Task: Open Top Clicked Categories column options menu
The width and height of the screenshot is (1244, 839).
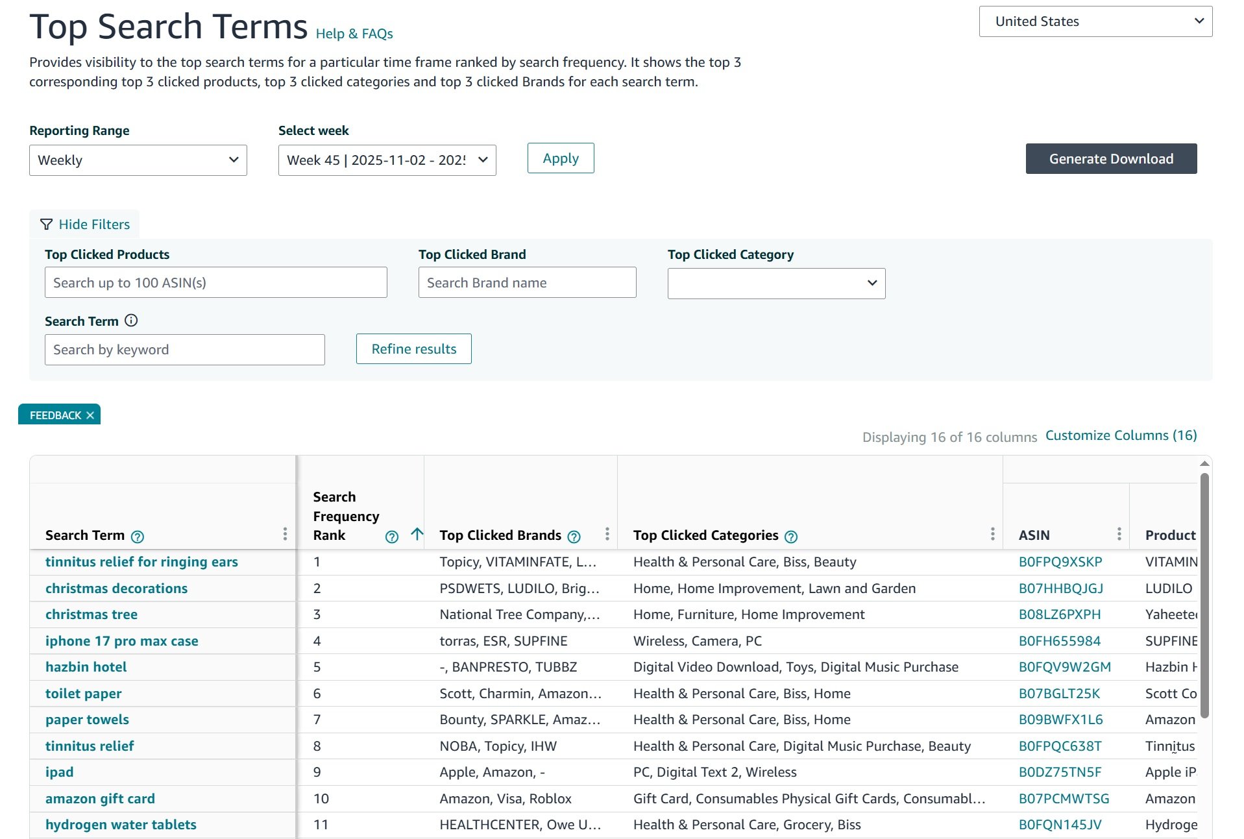Action: click(992, 534)
